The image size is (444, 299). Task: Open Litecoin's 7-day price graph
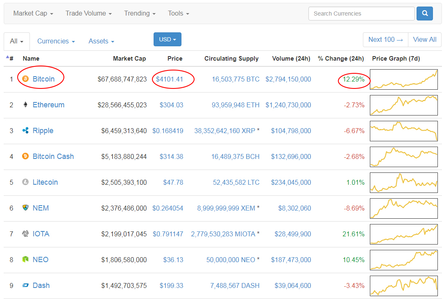[x=404, y=183]
